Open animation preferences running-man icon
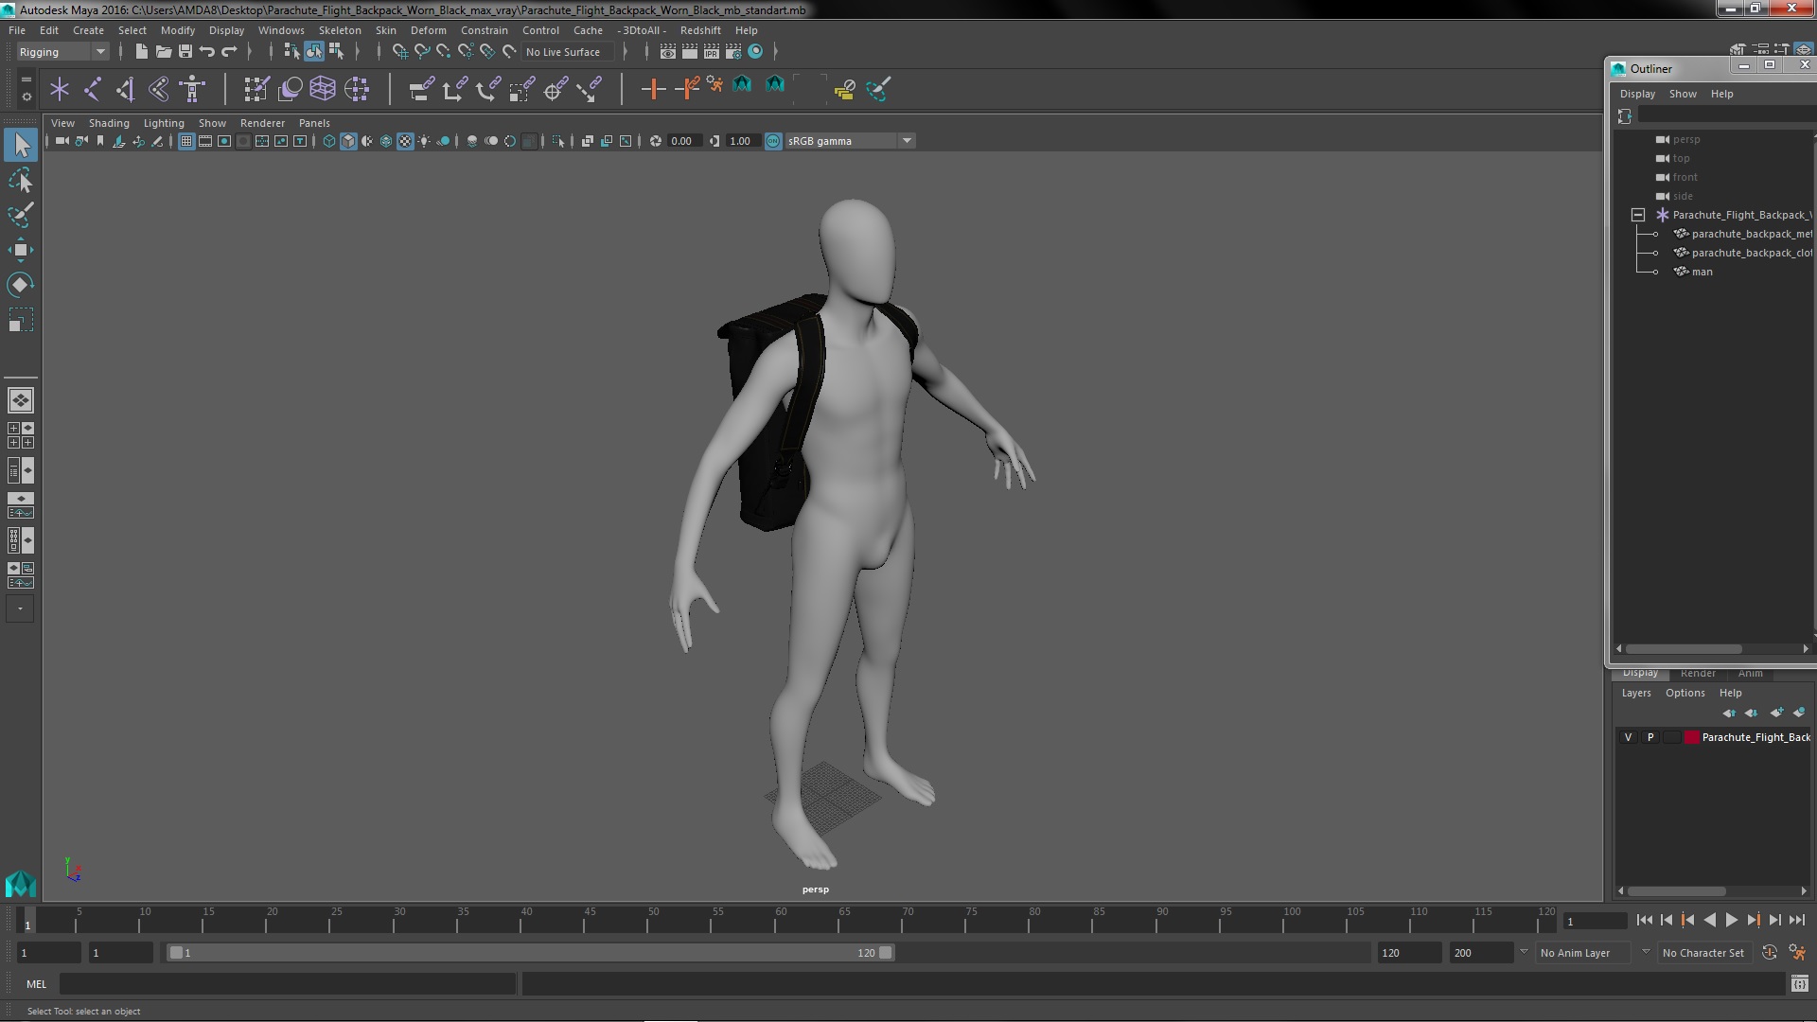 pos(1797,953)
